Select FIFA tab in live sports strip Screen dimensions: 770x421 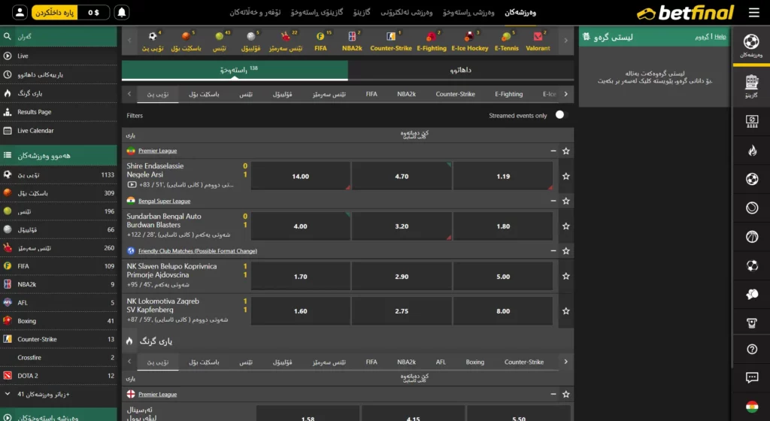[371, 94]
